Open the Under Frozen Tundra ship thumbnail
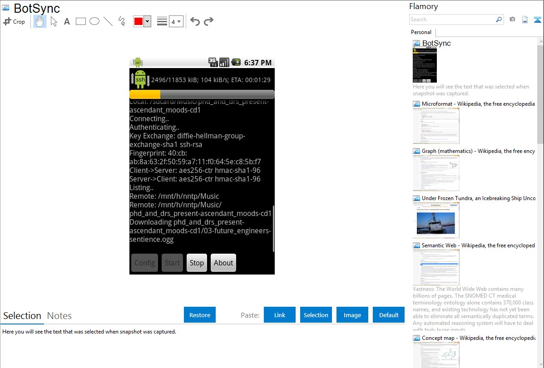The image size is (544, 368). (436, 220)
